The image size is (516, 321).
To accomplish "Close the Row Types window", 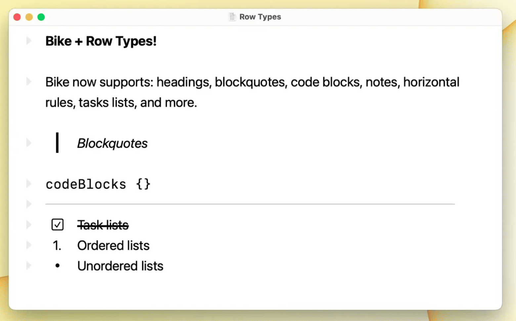I will pyautogui.click(x=17, y=17).
